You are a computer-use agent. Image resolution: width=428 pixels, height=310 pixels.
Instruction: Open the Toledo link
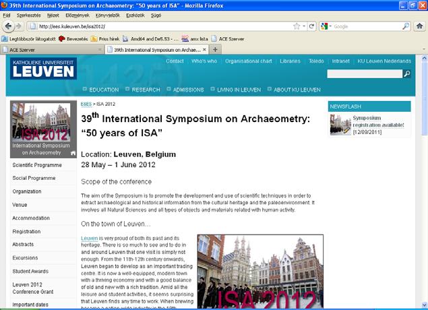coord(316,61)
